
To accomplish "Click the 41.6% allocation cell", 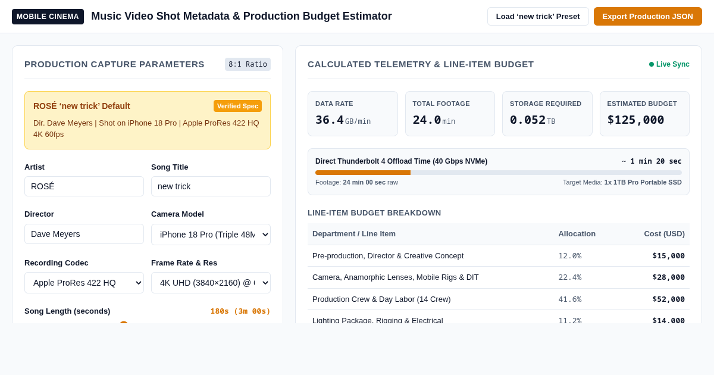I will [x=570, y=299].
